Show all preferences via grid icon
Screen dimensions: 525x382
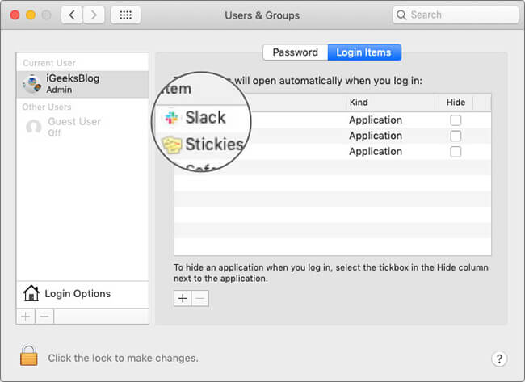tap(125, 15)
